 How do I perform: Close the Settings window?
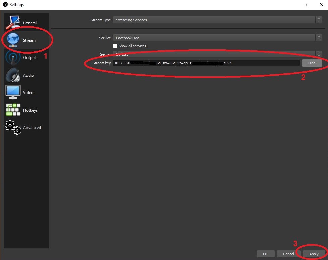click(321, 4)
